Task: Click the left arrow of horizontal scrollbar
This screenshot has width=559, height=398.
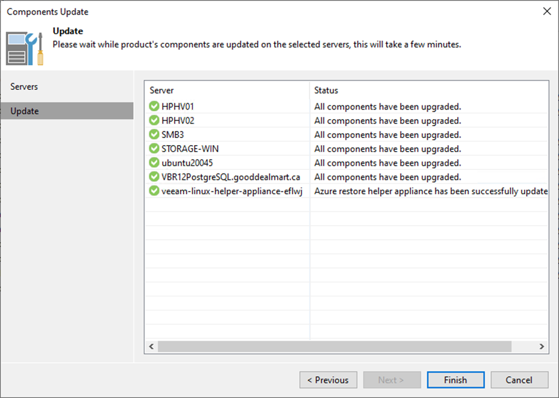Action: tap(152, 346)
